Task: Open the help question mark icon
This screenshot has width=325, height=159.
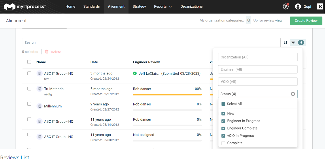Action: (286, 7)
